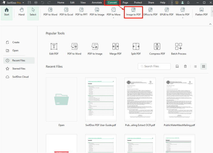
Task: Launch Batch Process tool
Action: (179, 49)
